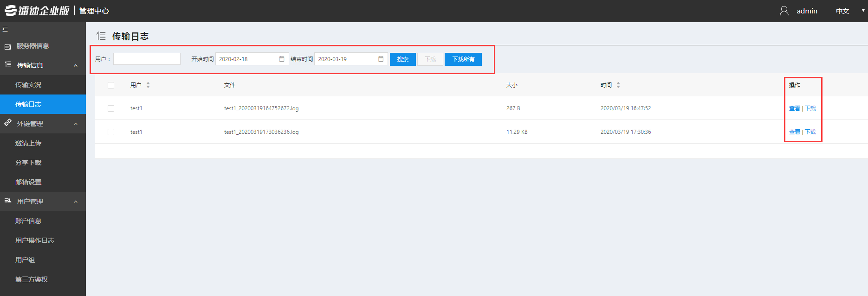Open the end date calendar icon
The height and width of the screenshot is (296, 868).
click(x=381, y=59)
